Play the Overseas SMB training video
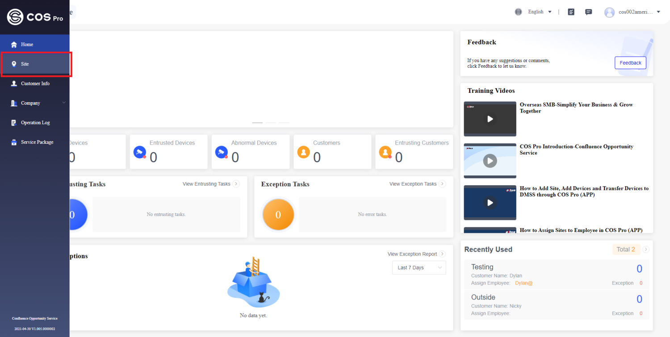The width and height of the screenshot is (670, 337). pyautogui.click(x=490, y=119)
